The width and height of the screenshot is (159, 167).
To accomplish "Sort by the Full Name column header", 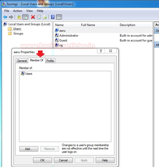I will [x=99, y=25].
